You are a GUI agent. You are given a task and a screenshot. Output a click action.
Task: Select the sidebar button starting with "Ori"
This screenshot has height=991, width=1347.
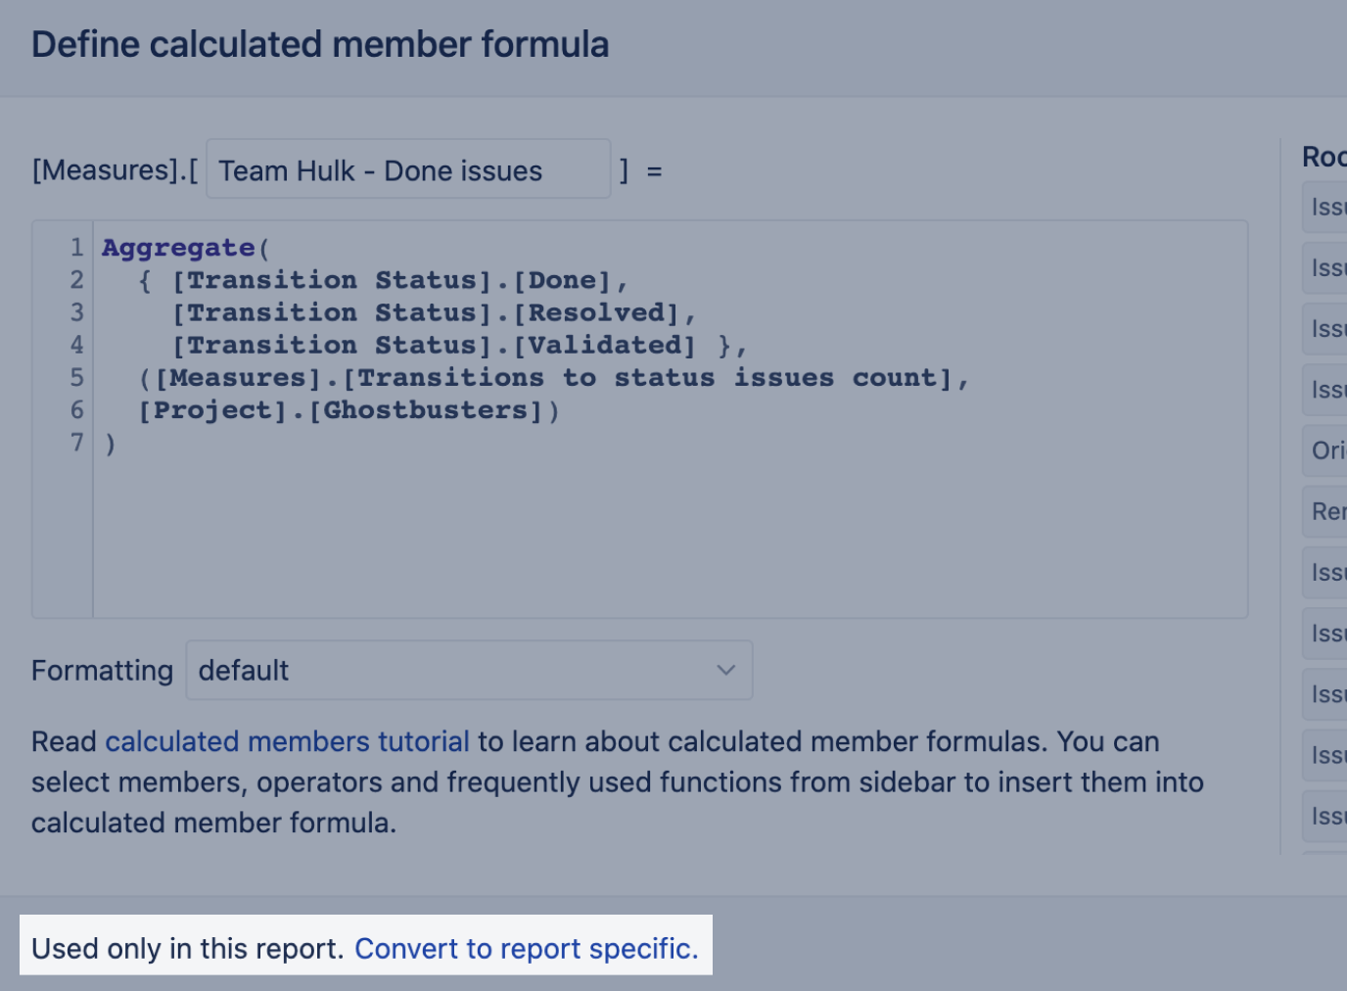click(x=1326, y=450)
